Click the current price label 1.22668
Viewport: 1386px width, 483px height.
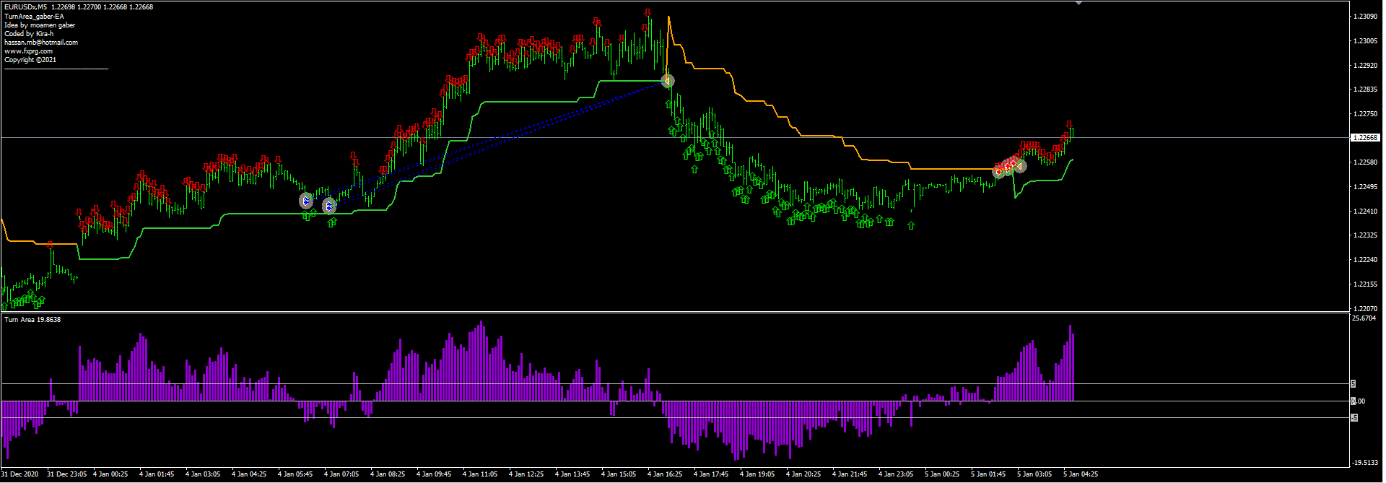tap(1364, 137)
